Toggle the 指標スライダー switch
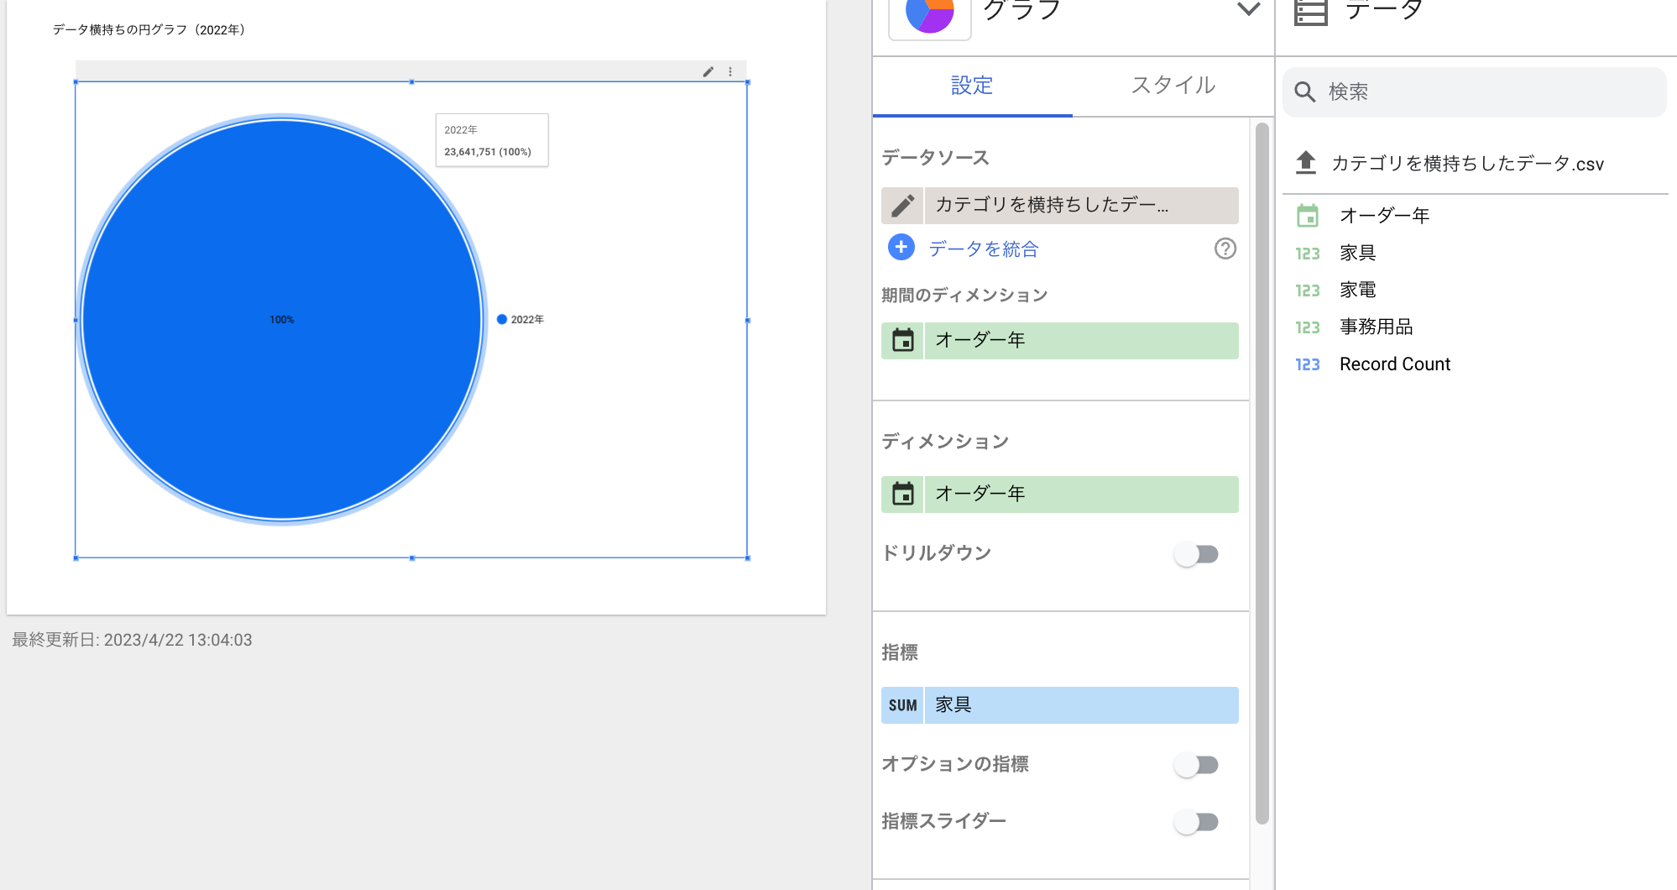The width and height of the screenshot is (1677, 890). click(1197, 822)
